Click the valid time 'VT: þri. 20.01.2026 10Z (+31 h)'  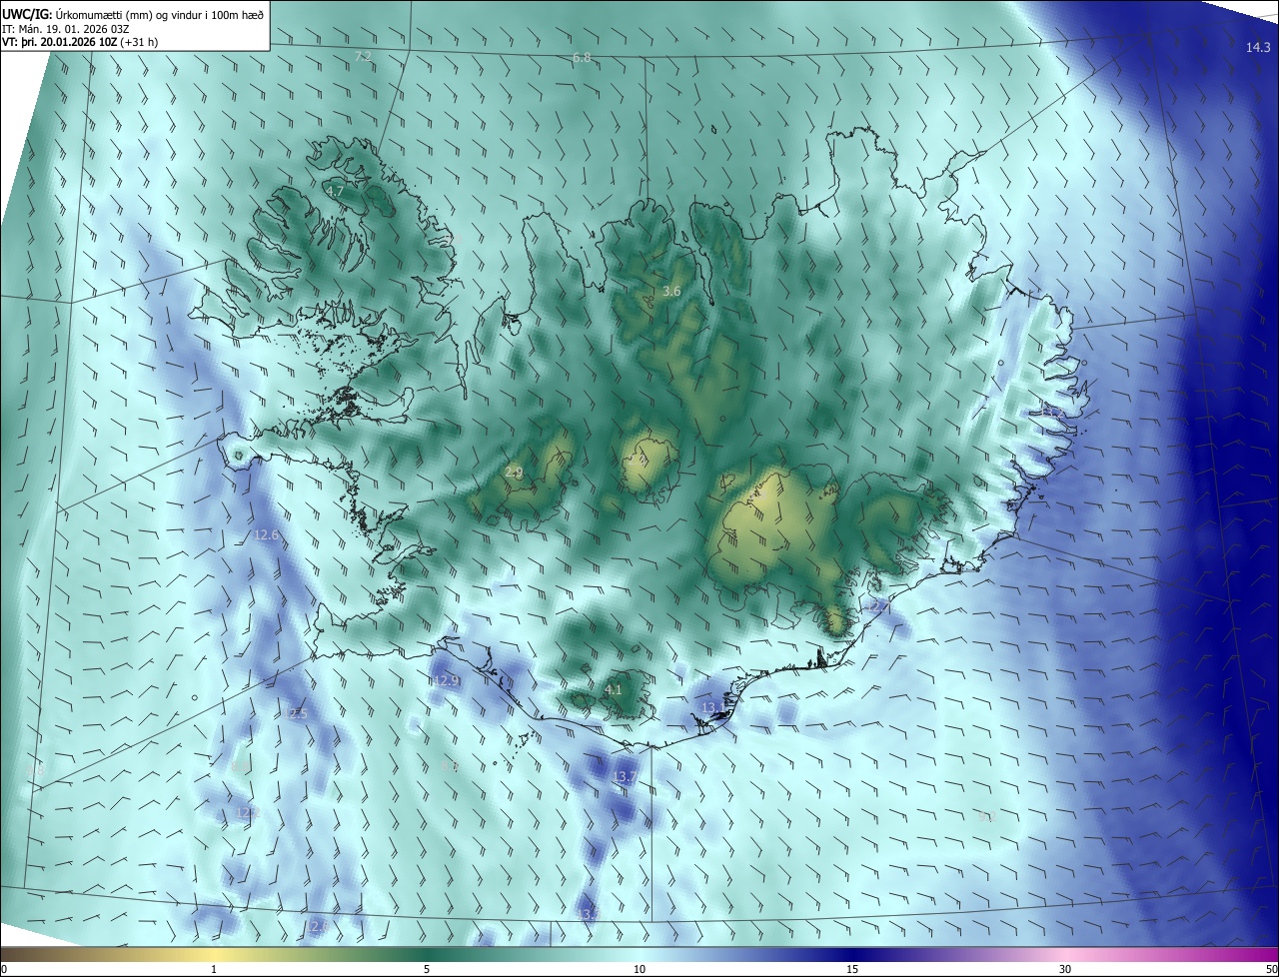[80, 42]
